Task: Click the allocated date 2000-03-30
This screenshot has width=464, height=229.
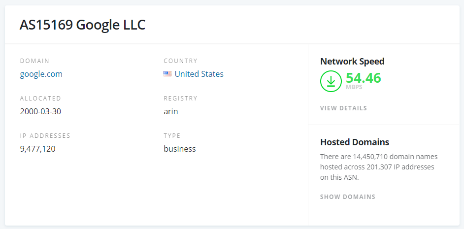Action: tap(40, 111)
